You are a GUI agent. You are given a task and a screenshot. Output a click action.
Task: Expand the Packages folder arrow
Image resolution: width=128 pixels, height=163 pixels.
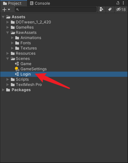click(x=3, y=90)
